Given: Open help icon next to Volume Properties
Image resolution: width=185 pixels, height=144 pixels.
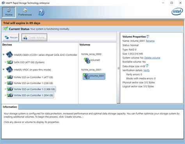Looking at the screenshot, I should point(148,36).
